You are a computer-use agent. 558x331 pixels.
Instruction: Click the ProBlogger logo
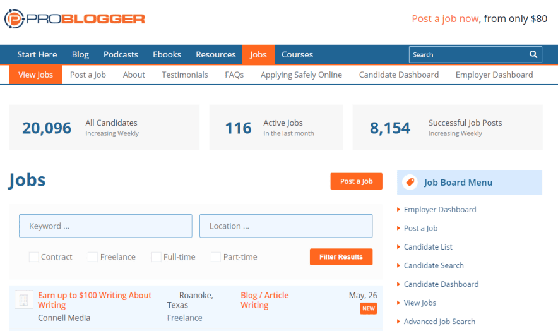[74, 18]
